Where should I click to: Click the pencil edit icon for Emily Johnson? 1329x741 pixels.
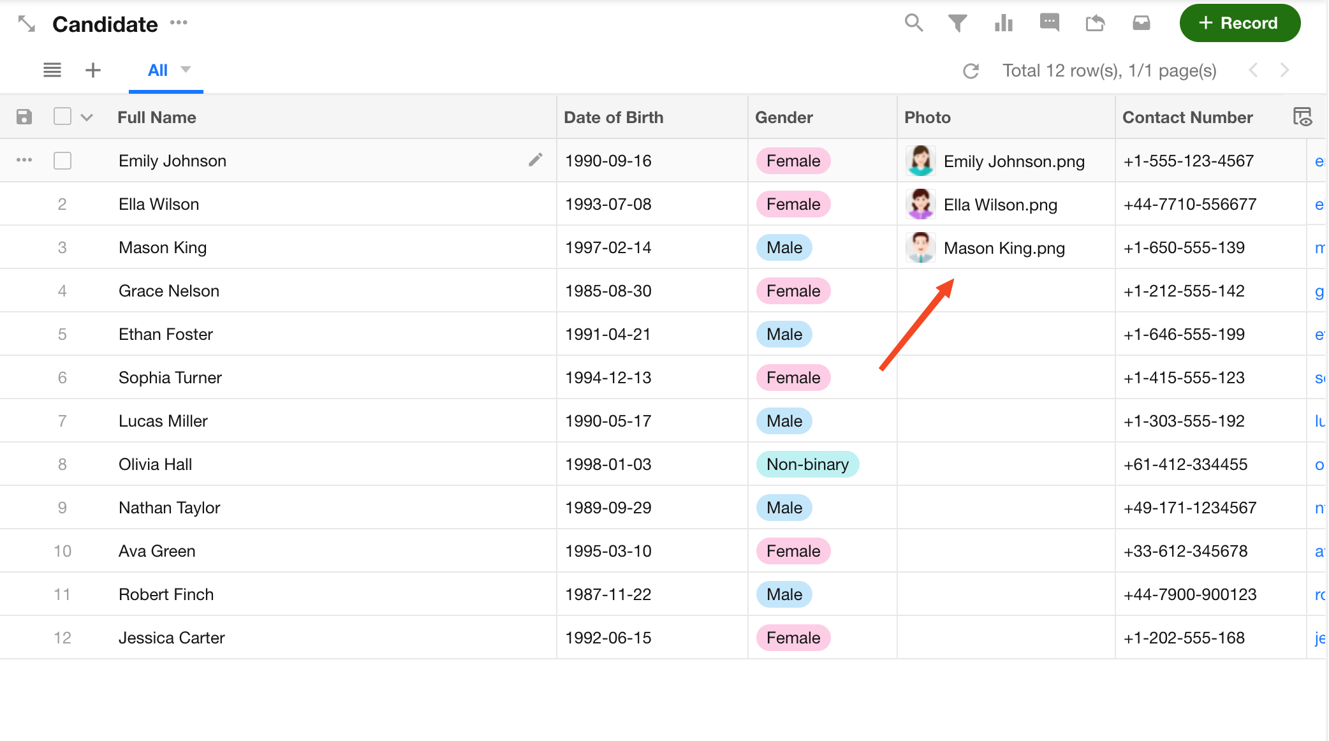tap(536, 159)
